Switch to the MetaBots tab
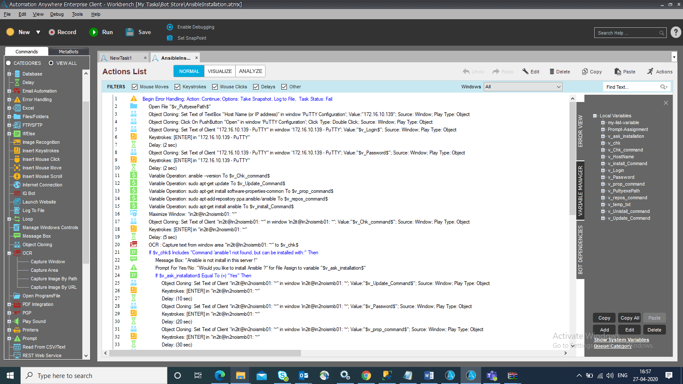 [x=68, y=52]
